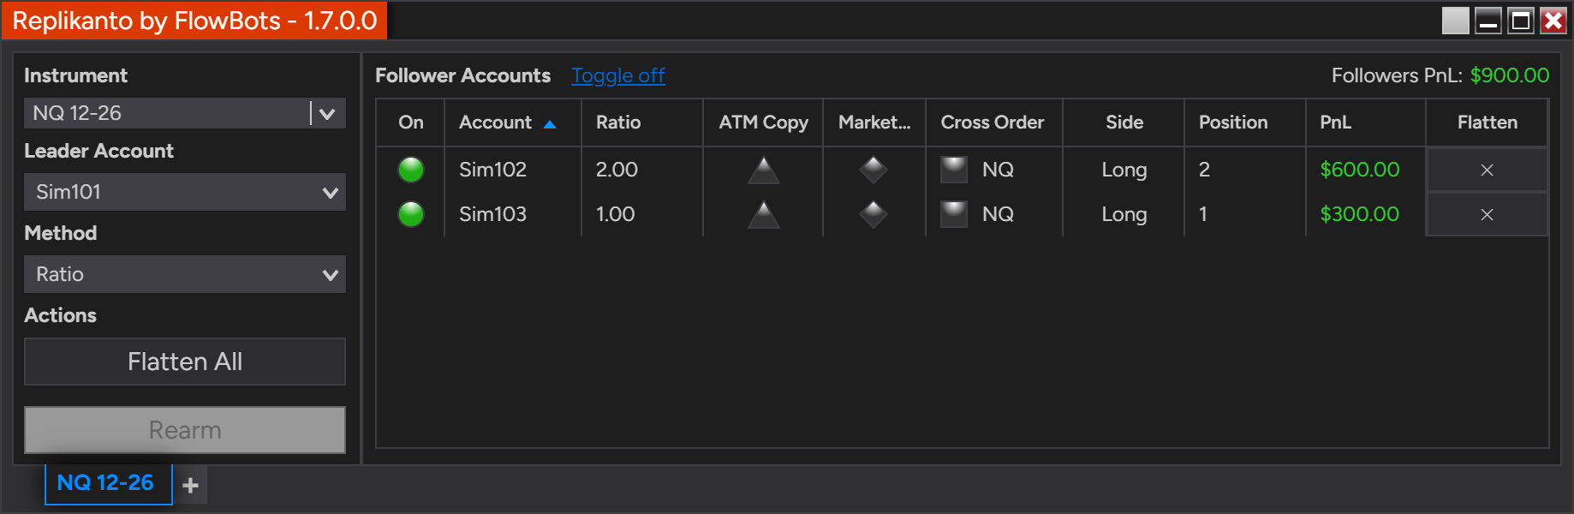This screenshot has width=1574, height=514.
Task: Click the Rearm button
Action: 185,430
